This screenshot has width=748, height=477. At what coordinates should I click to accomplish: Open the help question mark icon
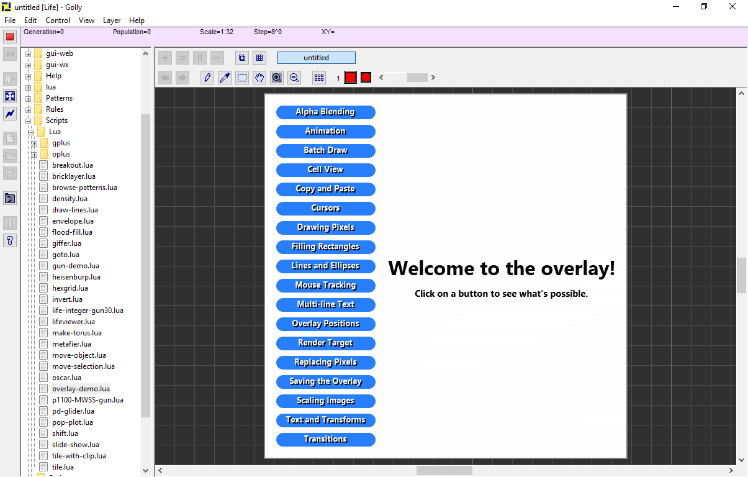(10, 240)
